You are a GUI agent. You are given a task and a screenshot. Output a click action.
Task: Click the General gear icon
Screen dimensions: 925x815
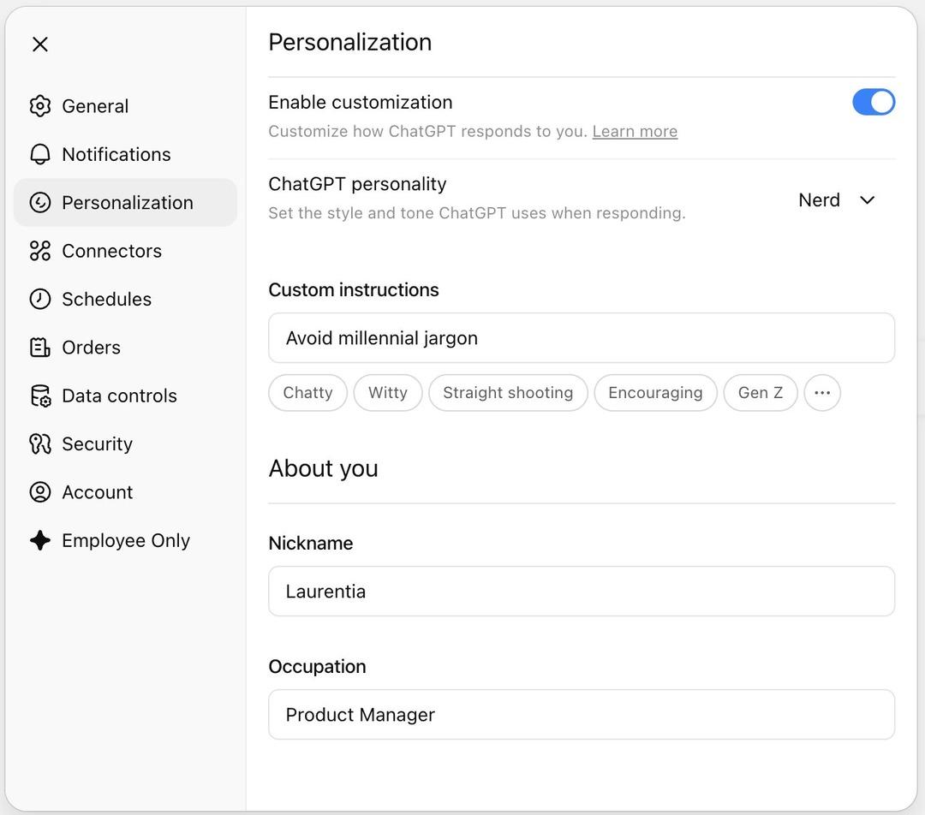pyautogui.click(x=40, y=106)
